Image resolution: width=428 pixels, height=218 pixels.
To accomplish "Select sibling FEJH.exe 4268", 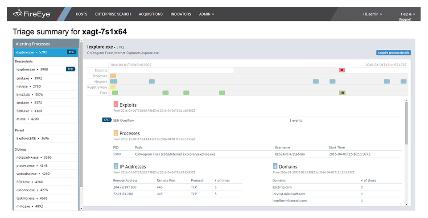I will click(46, 182).
